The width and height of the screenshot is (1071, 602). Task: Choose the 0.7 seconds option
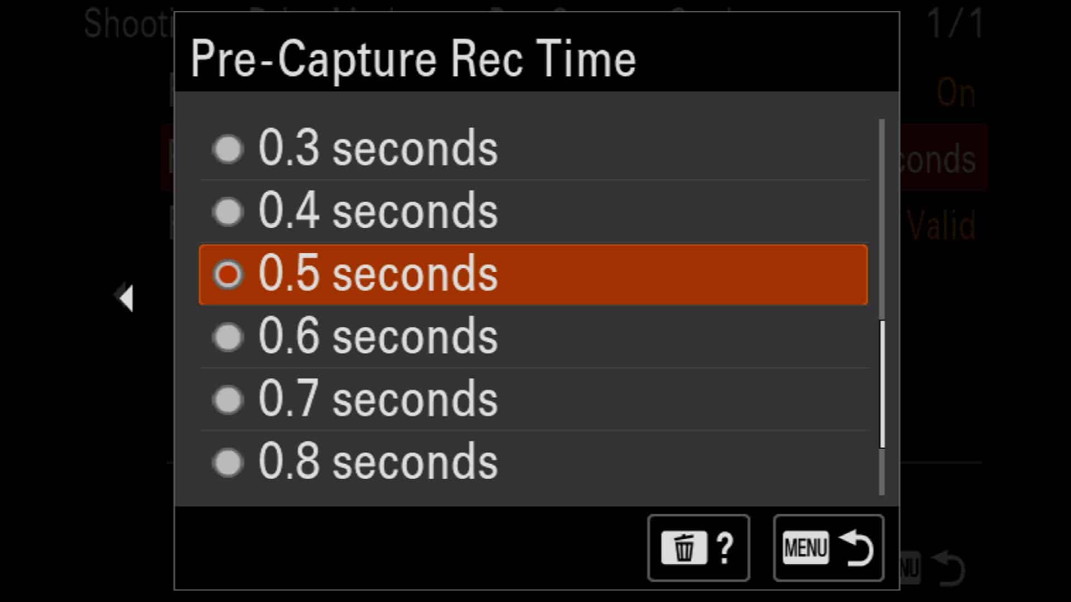click(534, 399)
